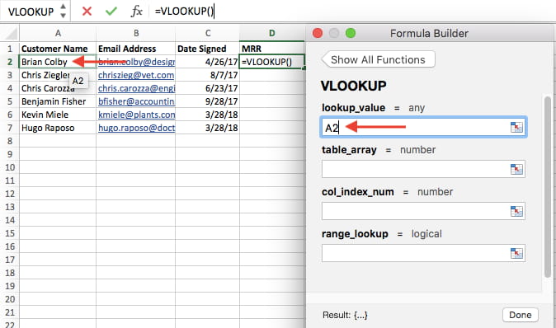Open the Name Box stepper arrows
The image size is (556, 328).
click(x=64, y=11)
